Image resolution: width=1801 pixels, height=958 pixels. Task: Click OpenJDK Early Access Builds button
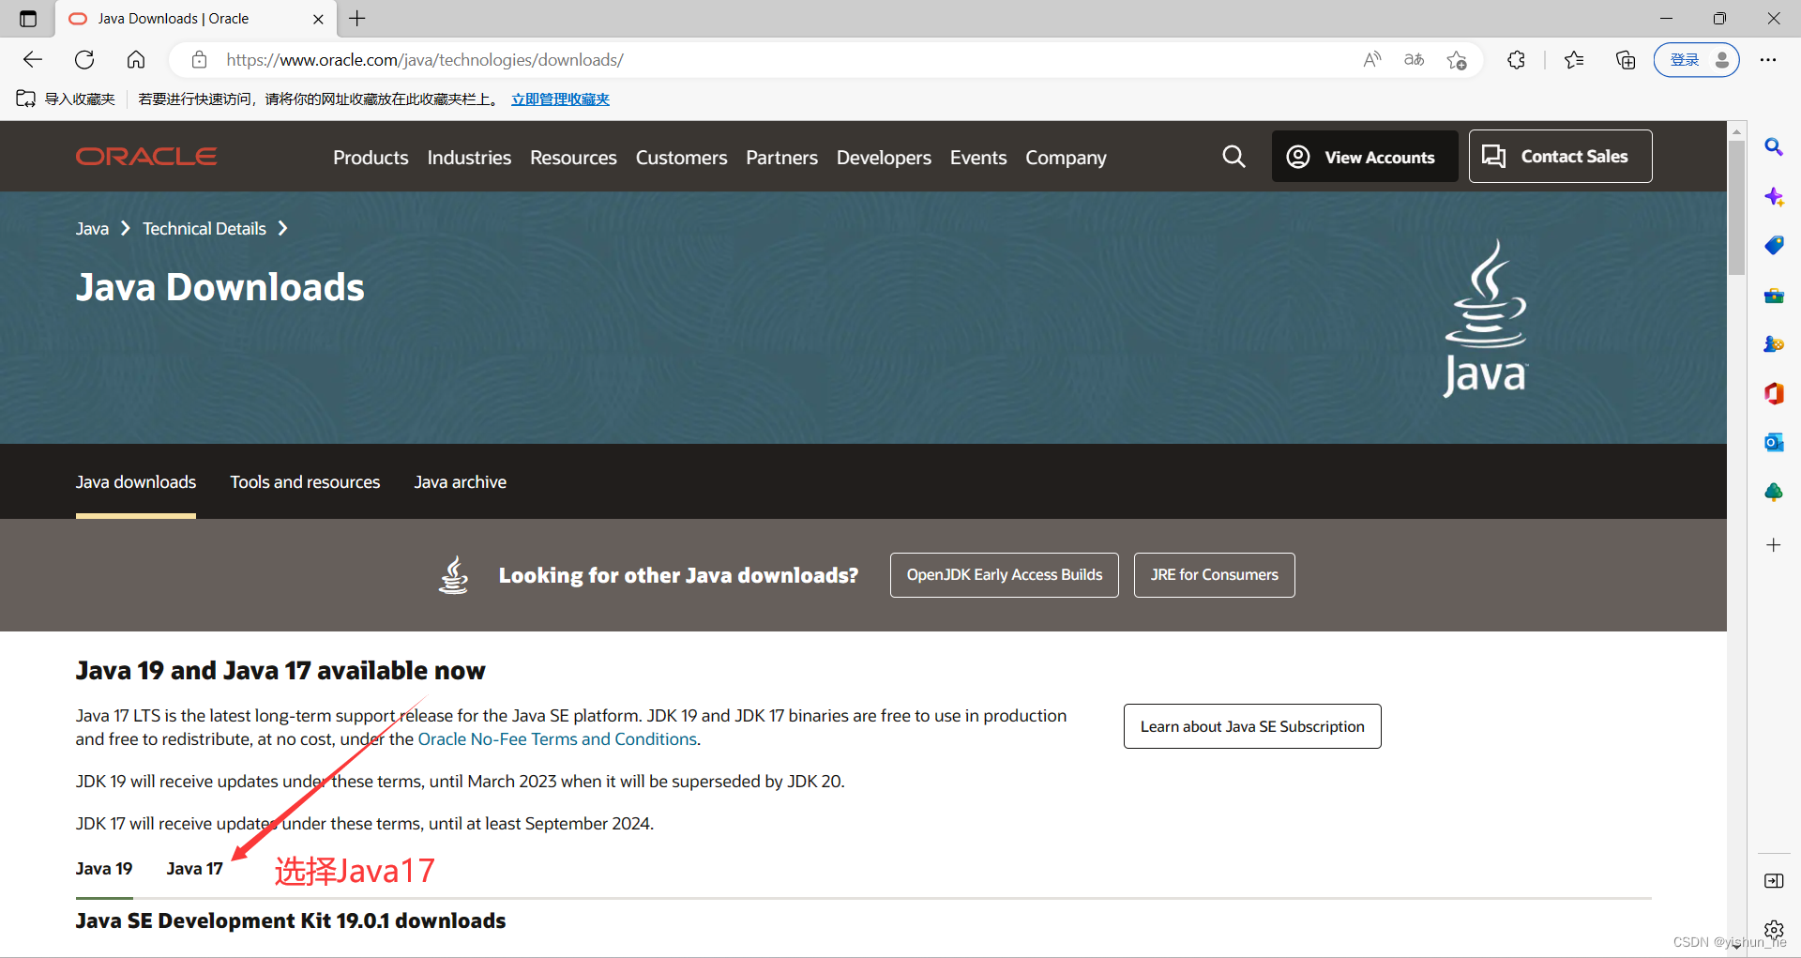pos(1004,575)
